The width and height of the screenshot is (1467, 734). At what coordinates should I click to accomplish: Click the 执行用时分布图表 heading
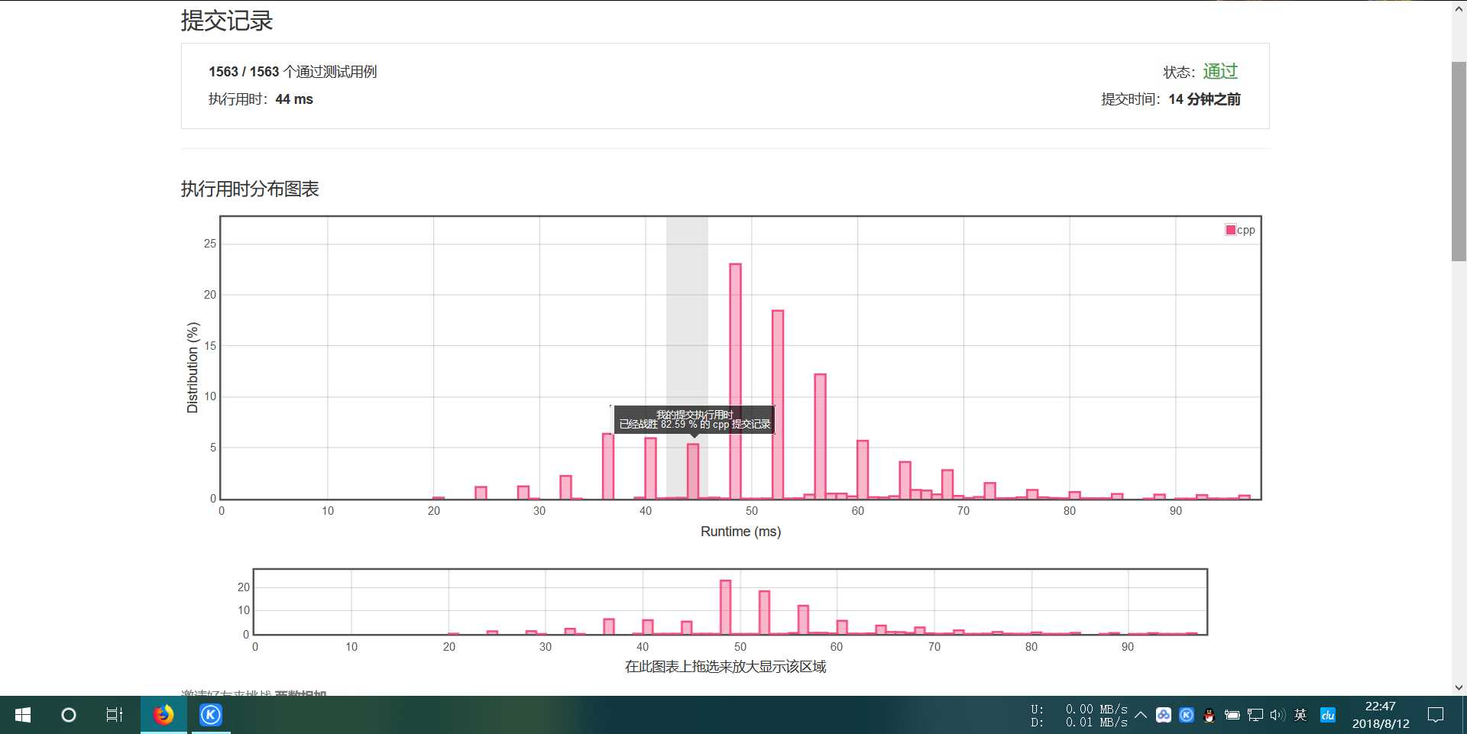tap(250, 189)
